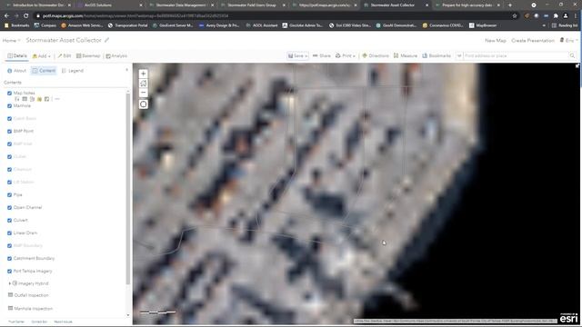This screenshot has width=582, height=327.
Task: Switch to Prepare for high-accuracy data tab
Action: 467,5
